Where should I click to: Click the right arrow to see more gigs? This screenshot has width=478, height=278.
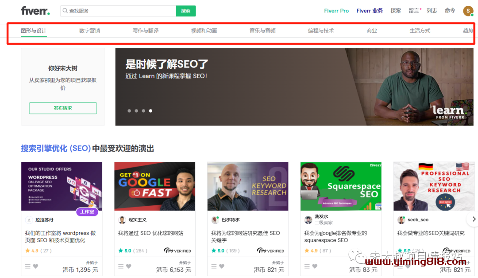pyautogui.click(x=474, y=219)
